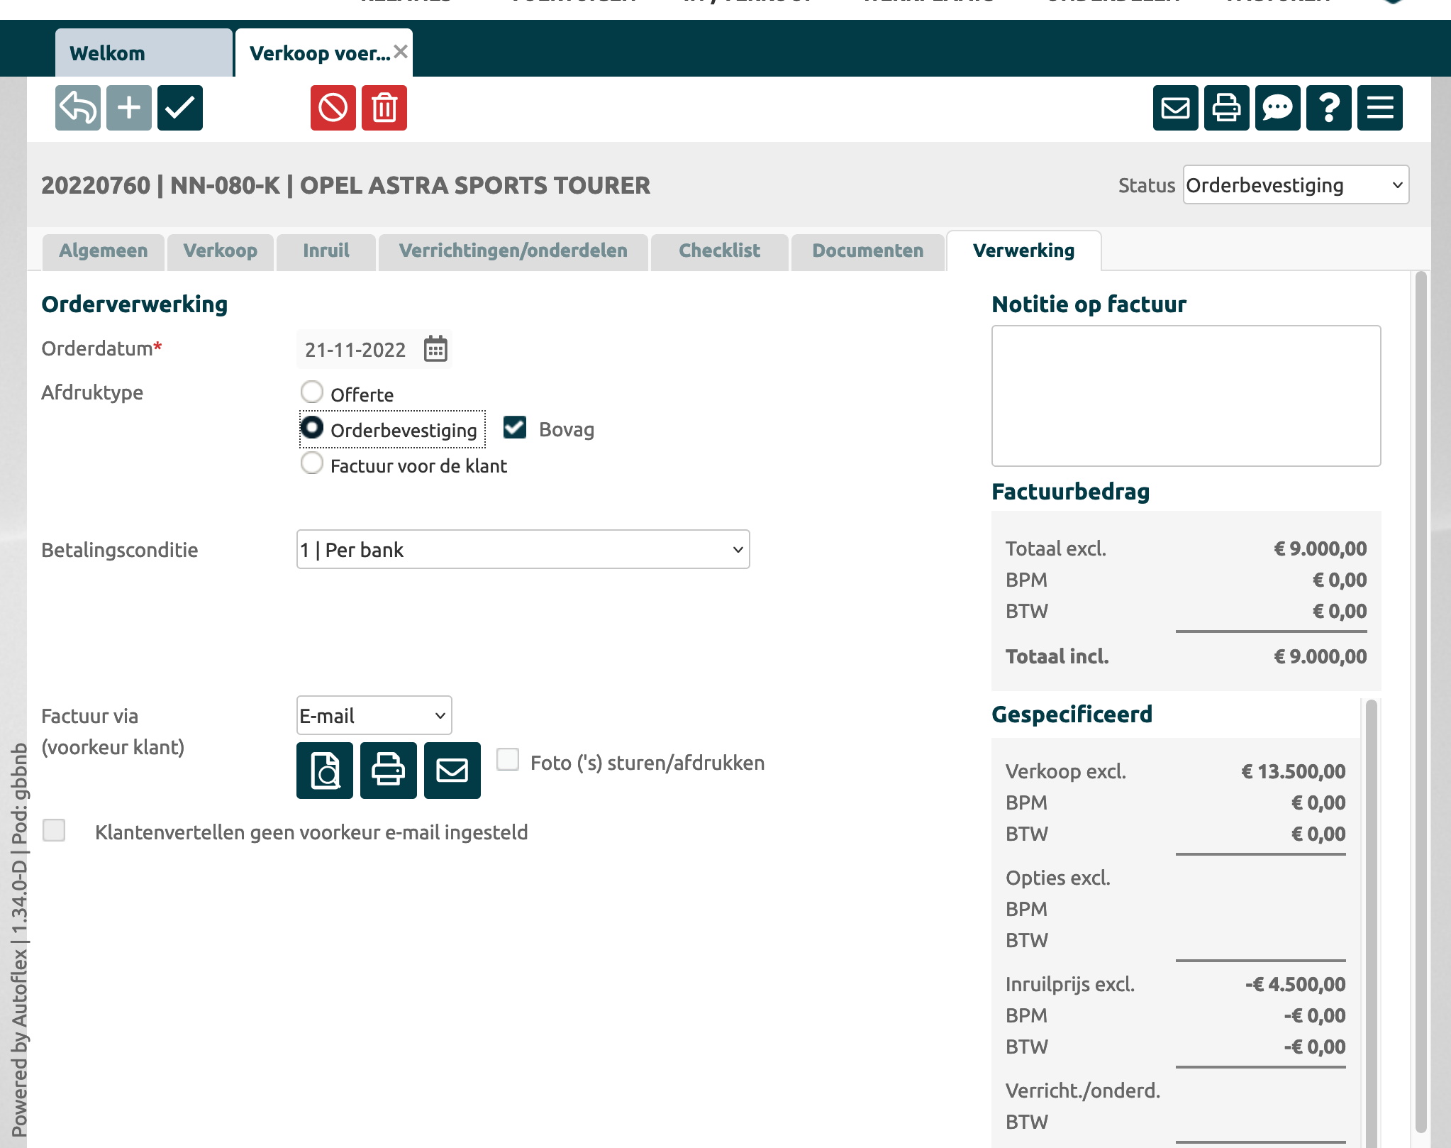Click the checkmark save icon

pos(180,108)
